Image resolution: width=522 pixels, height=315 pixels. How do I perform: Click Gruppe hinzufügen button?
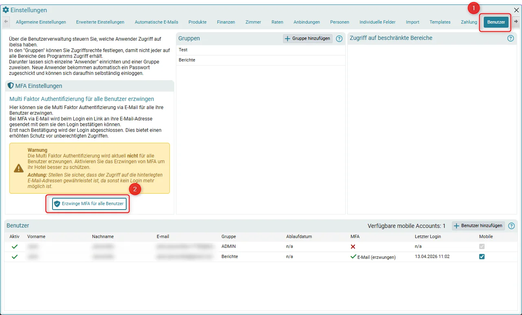click(x=308, y=39)
